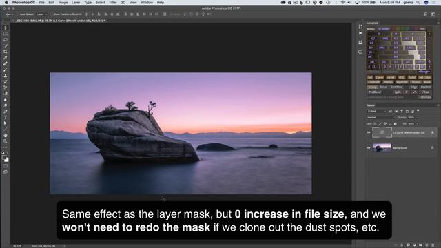Filter layers by adjustment layer icon
The image size is (441, 248).
396,112
